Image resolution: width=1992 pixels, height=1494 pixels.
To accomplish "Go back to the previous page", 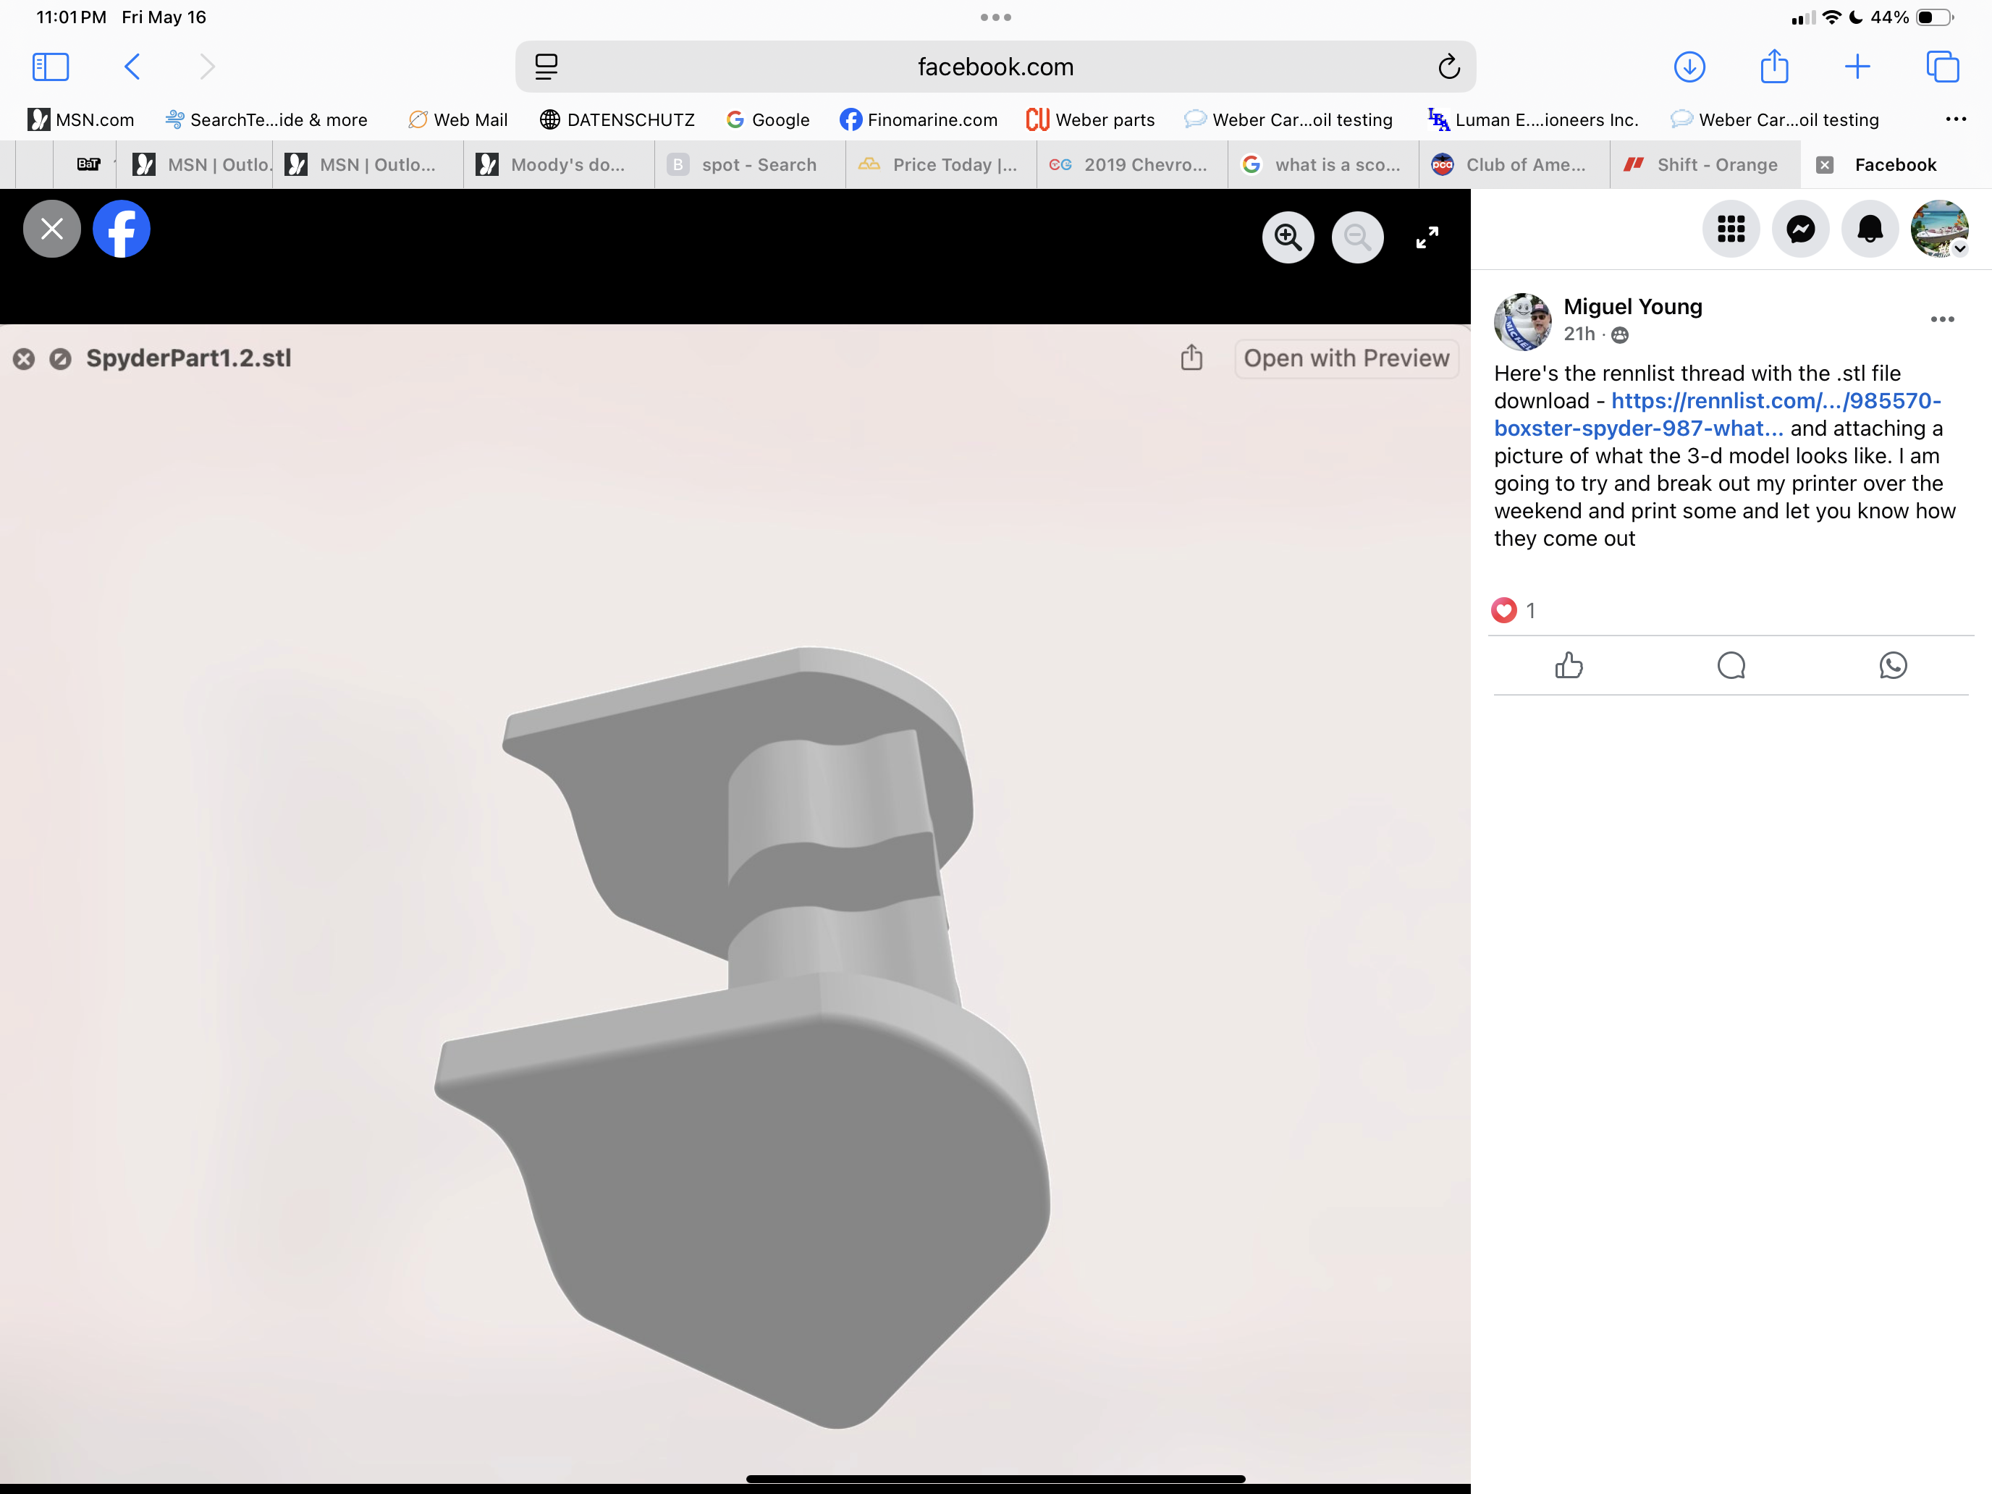I will click(132, 67).
